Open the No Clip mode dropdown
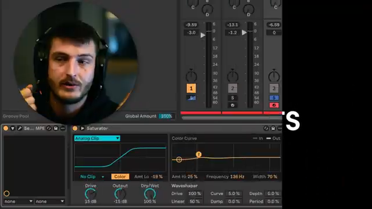The width and height of the screenshot is (372, 209). 92,176
